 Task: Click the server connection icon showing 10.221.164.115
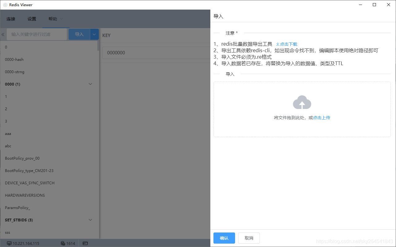9,243
